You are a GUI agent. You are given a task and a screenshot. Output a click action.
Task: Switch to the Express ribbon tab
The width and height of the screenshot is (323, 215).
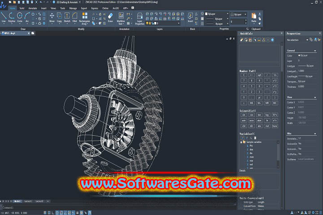pyautogui.click(x=95, y=8)
